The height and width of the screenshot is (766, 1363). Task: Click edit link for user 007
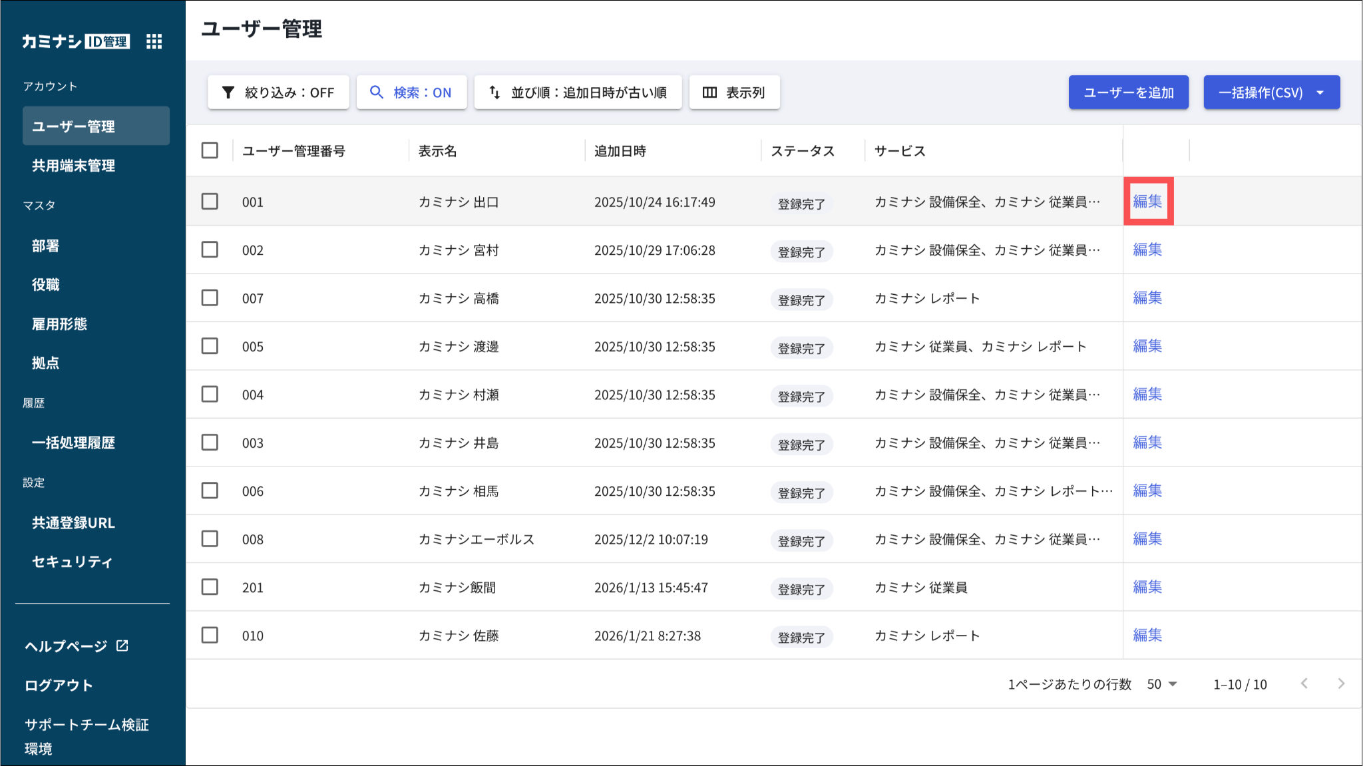click(x=1147, y=297)
